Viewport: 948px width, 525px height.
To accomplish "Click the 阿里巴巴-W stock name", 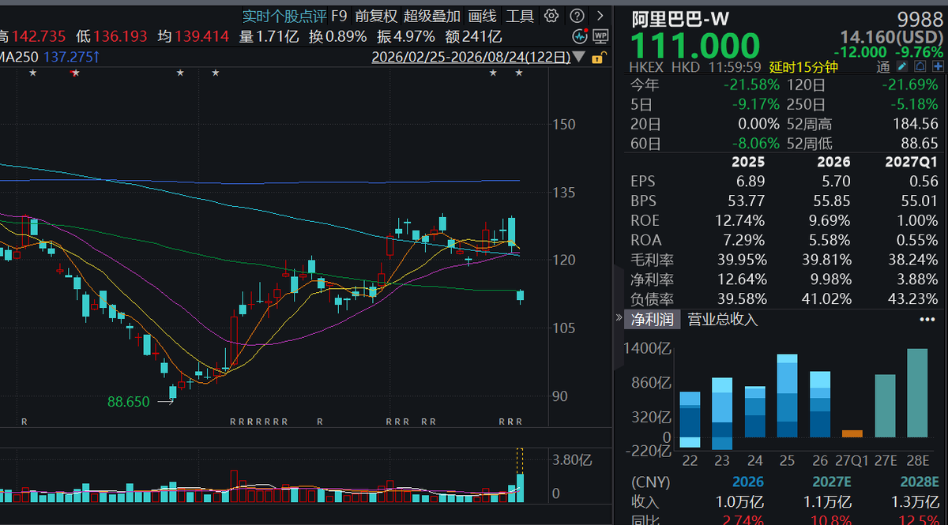I will (681, 18).
